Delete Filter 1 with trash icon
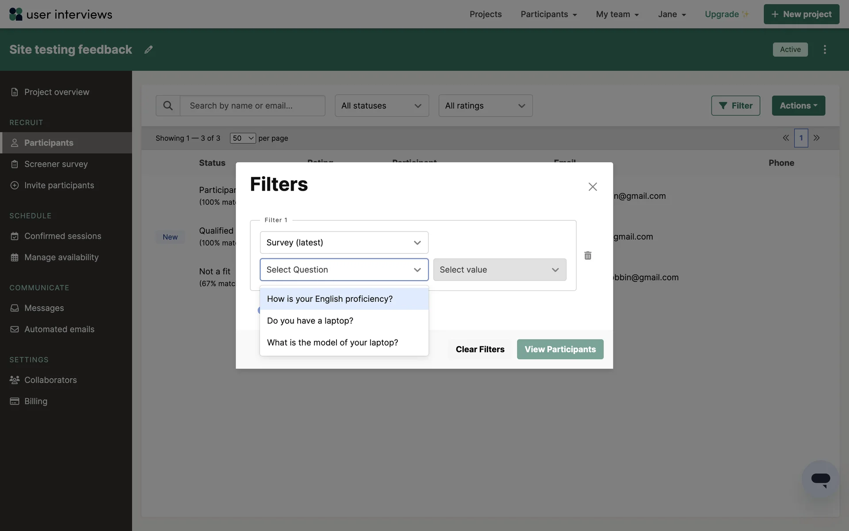This screenshot has height=531, width=849. [x=588, y=256]
